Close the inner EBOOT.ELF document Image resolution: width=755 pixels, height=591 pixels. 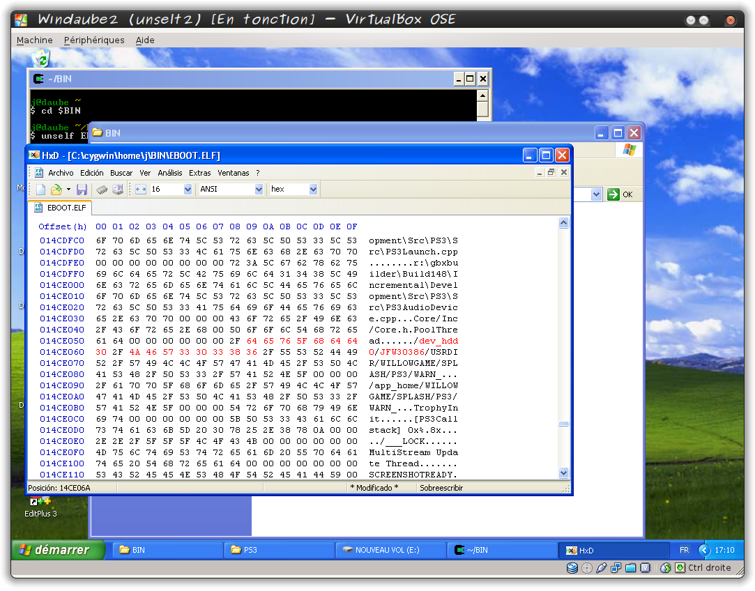click(x=564, y=172)
